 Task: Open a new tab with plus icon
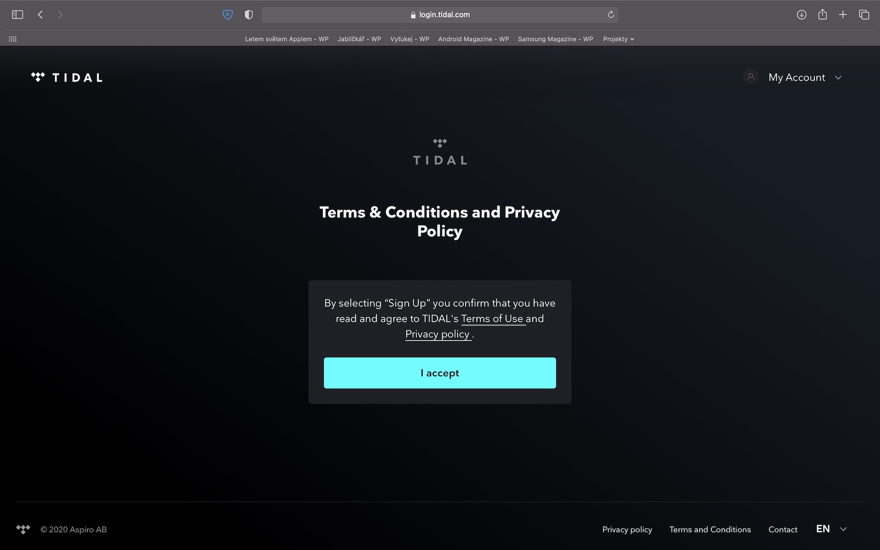tap(843, 15)
